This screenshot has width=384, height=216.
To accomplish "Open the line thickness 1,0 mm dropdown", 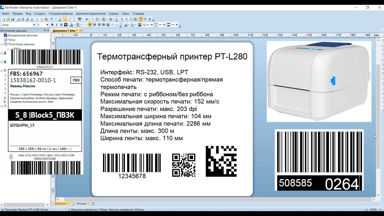I will pos(152,25).
